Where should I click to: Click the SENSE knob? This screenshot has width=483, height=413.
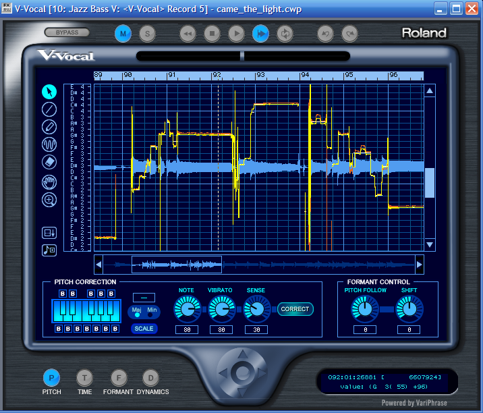point(257,309)
